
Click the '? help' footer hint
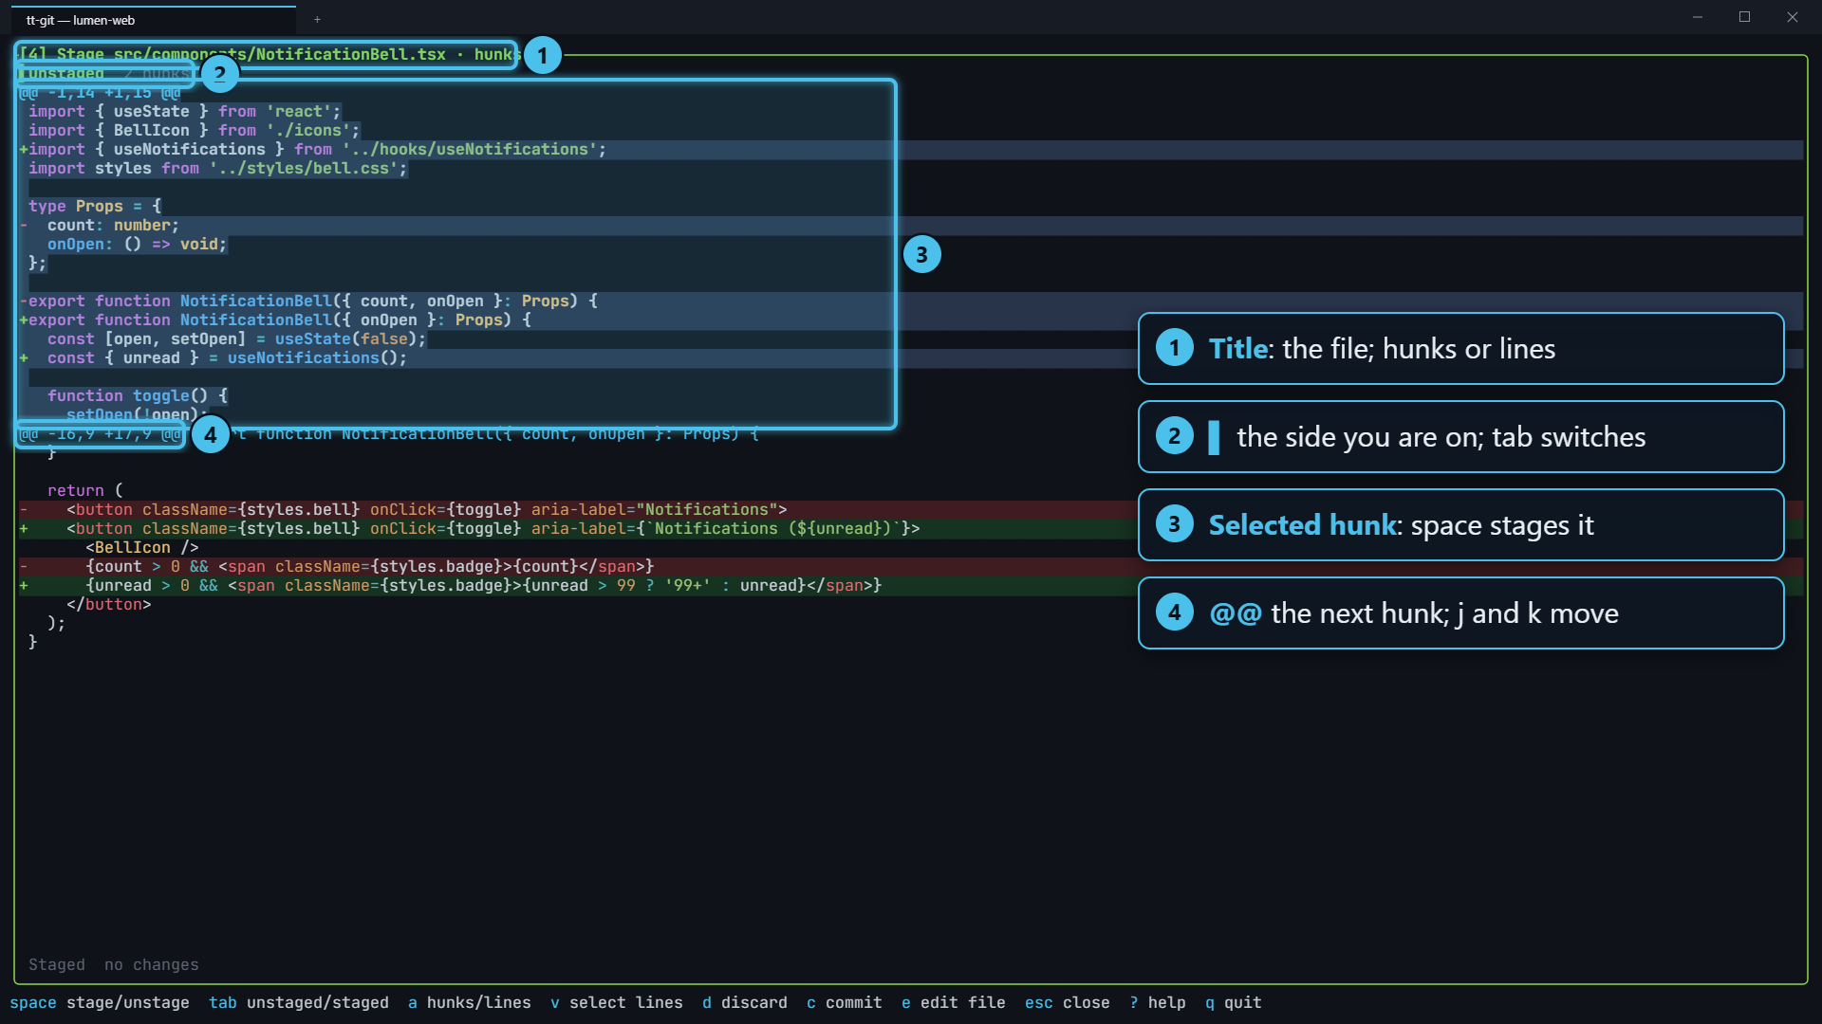click(1158, 1002)
